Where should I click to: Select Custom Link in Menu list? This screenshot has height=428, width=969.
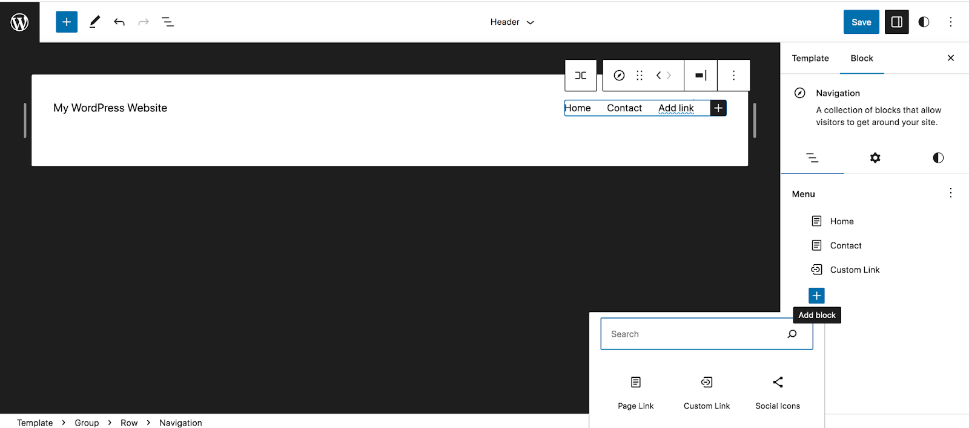[855, 270]
